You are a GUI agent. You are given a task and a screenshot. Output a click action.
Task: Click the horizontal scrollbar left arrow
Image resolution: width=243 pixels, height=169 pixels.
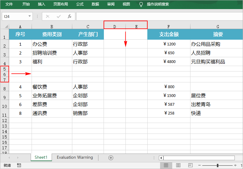pyautogui.click(x=161, y=158)
